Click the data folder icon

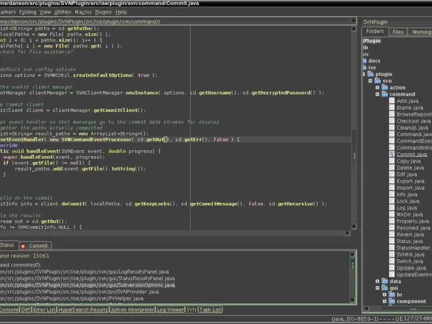(x=384, y=281)
